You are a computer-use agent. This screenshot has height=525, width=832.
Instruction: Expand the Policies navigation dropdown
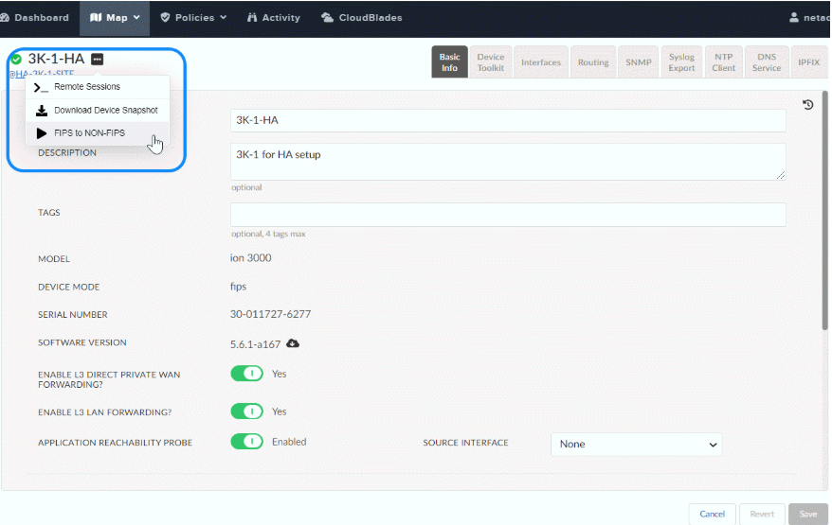point(193,17)
